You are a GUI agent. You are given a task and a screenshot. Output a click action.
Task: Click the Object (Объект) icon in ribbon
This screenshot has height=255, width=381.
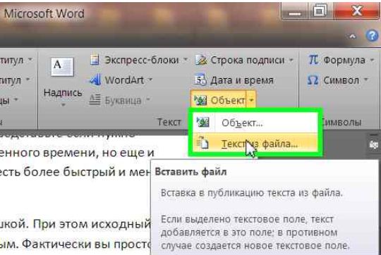200,100
